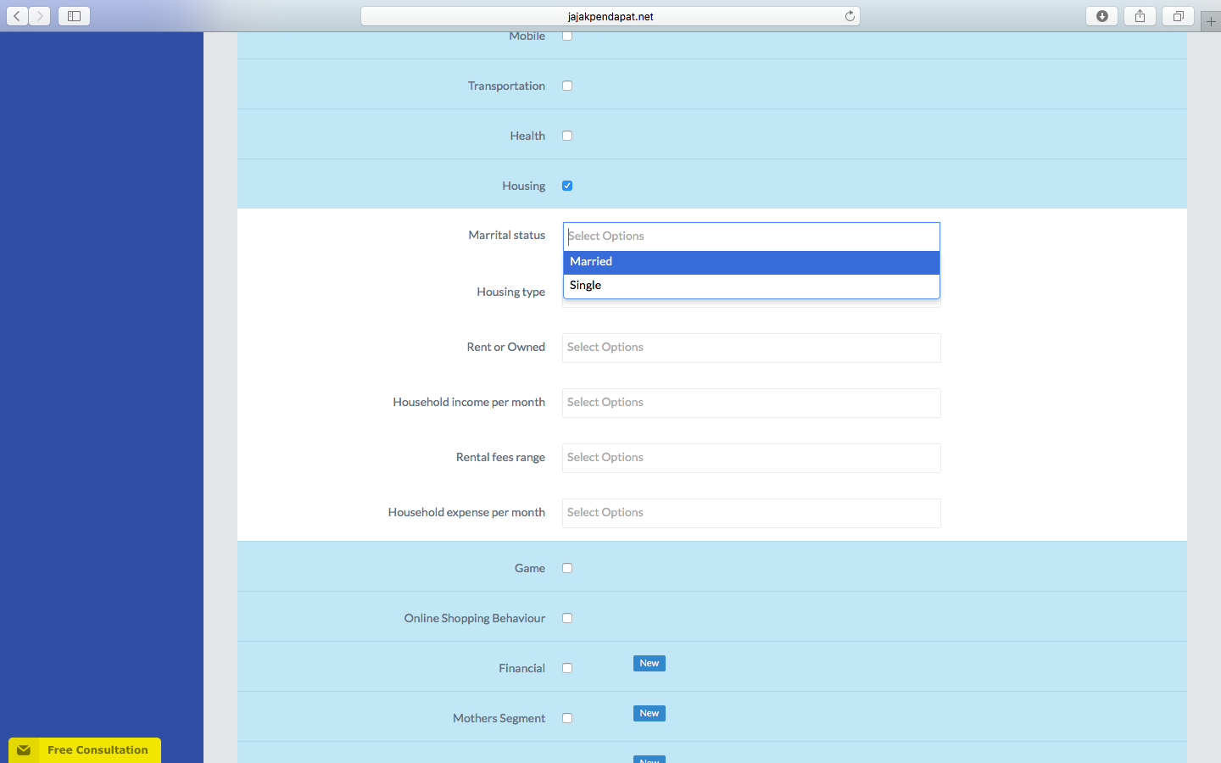
Task: Click the Mothers Segment label
Action: (x=499, y=718)
